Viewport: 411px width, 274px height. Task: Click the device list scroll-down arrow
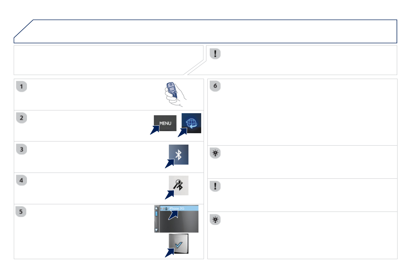[156, 229]
